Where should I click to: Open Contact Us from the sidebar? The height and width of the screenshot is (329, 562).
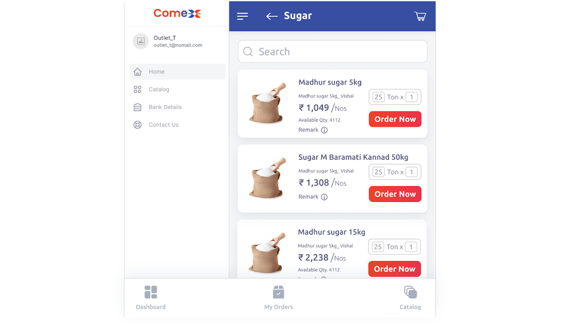(x=177, y=125)
